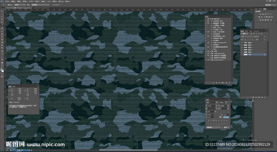Viewport: 277px width, 152px height.
Task: Hide layer 图层 3 with its eye icon
Action: (242, 48)
